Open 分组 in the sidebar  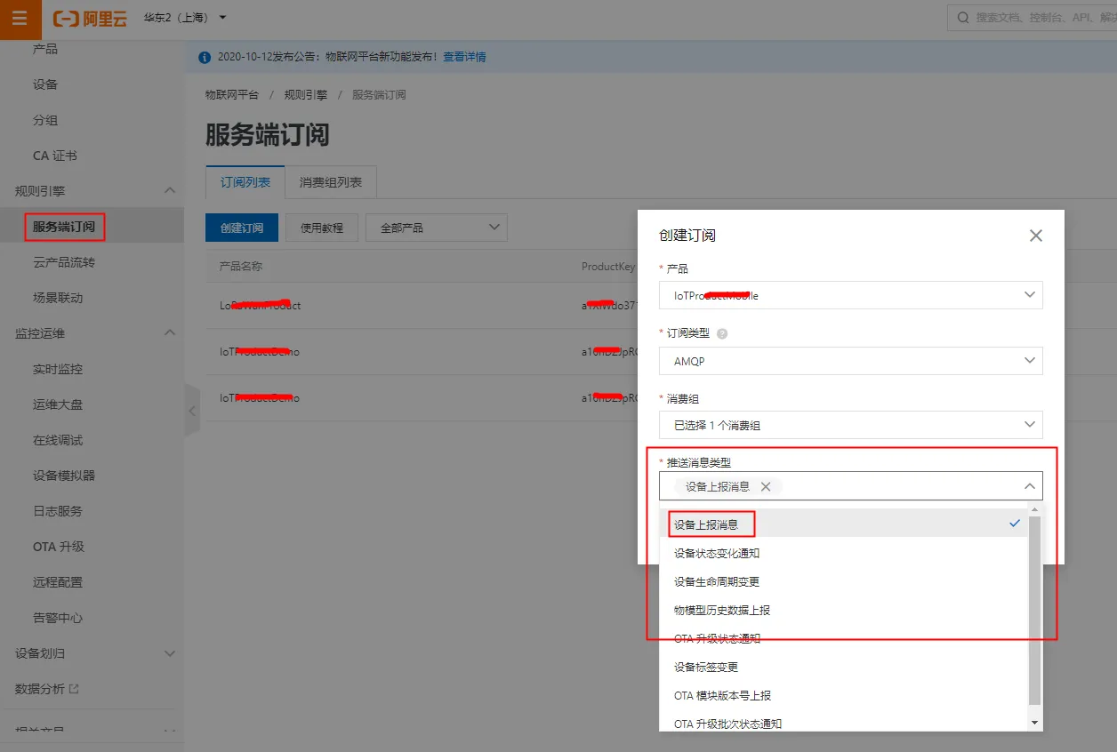45,120
